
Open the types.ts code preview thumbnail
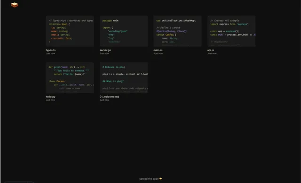(x=70, y=31)
